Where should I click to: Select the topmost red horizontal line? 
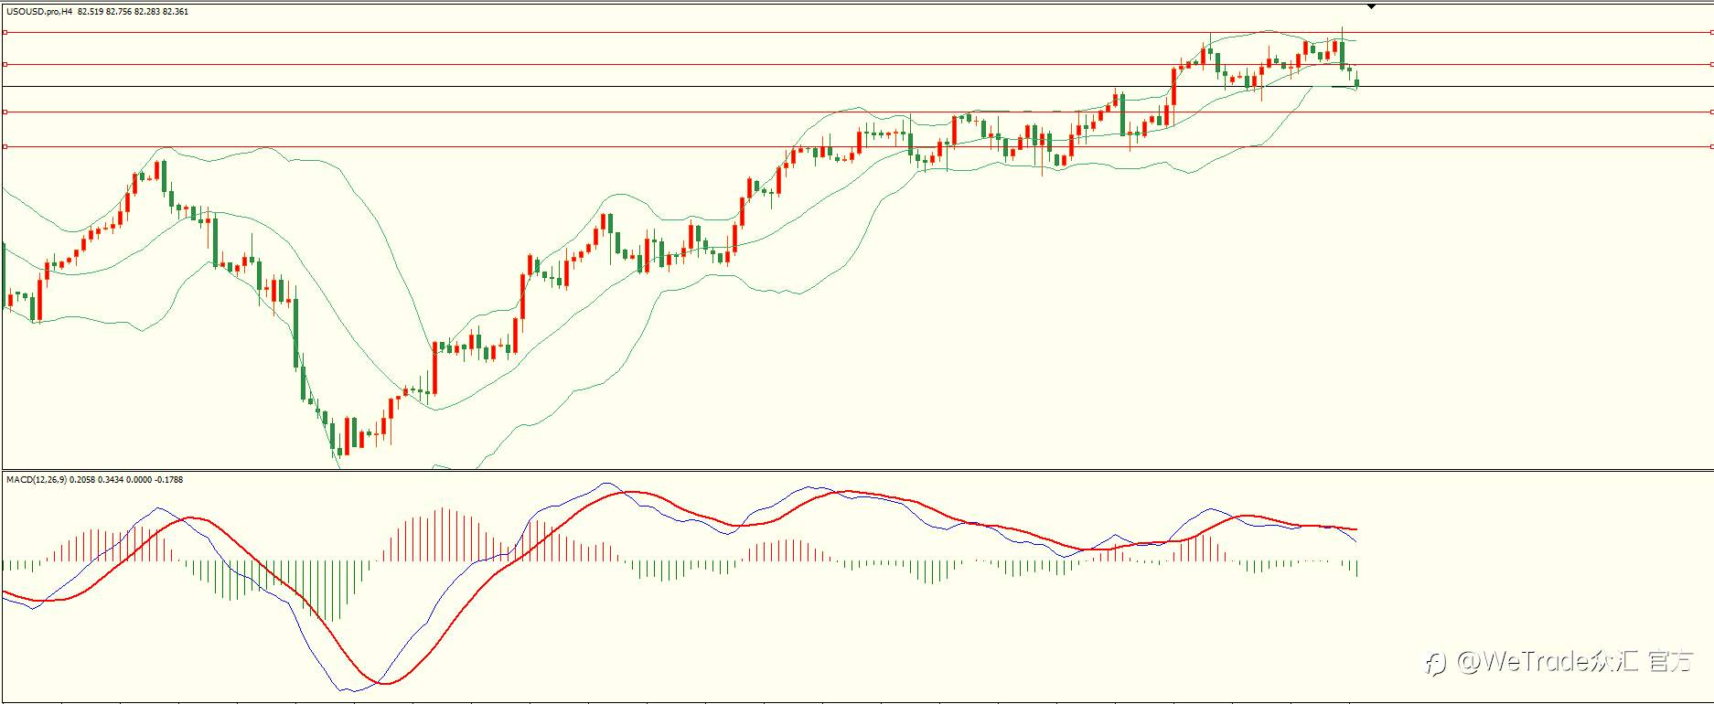coord(857,32)
